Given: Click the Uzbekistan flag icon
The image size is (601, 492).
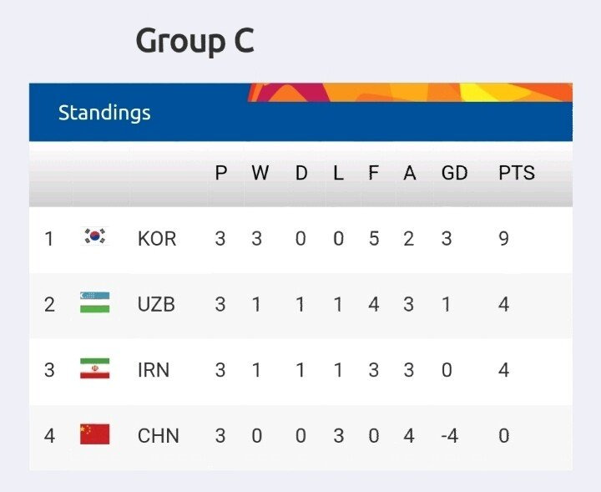Looking at the screenshot, I should point(94,302).
